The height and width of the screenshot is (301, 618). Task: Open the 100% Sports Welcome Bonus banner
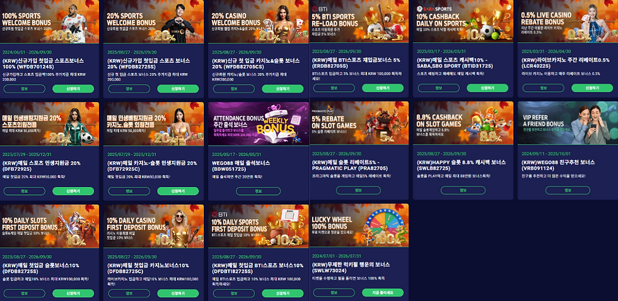(x=49, y=21)
